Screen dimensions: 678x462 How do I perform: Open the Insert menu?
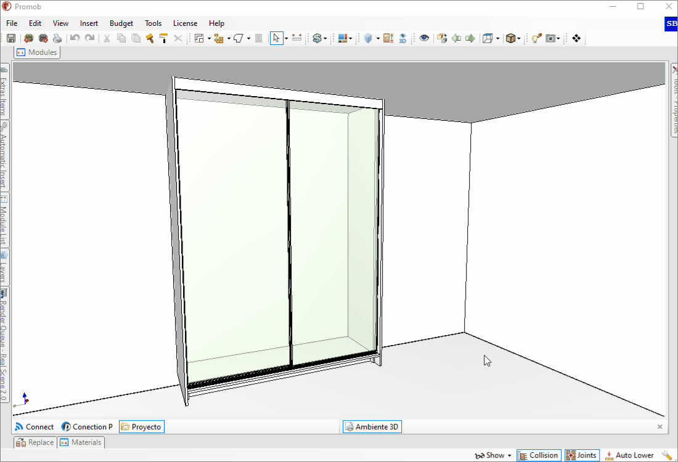tap(89, 23)
